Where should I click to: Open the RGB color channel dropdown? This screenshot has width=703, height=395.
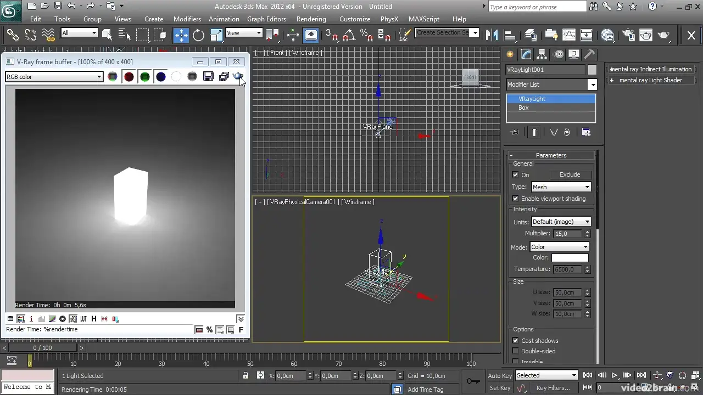click(54, 77)
